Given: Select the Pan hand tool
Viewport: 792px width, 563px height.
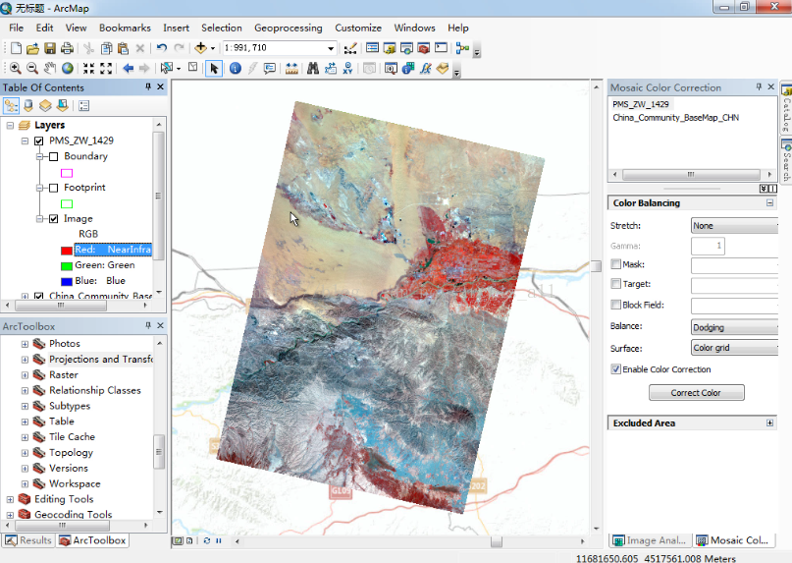Looking at the screenshot, I should [x=50, y=68].
